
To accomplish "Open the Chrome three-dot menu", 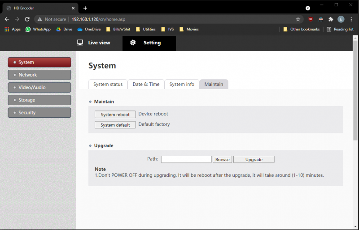I will click(x=351, y=19).
